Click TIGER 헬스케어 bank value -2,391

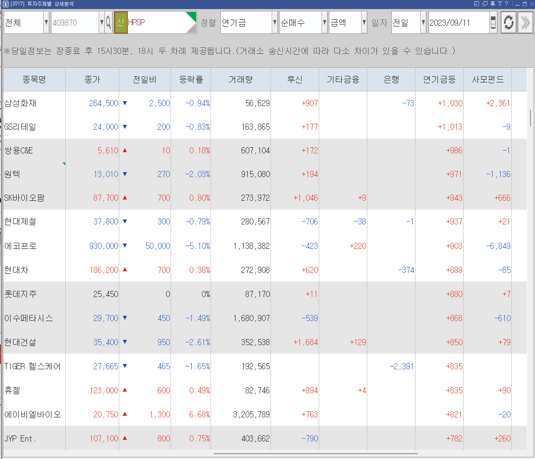(402, 366)
